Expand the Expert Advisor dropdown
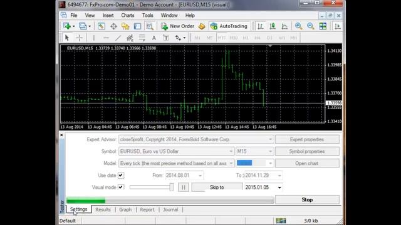 (x=270, y=139)
